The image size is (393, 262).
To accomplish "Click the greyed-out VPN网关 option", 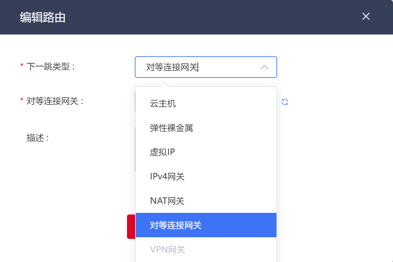I will pyautogui.click(x=167, y=250).
